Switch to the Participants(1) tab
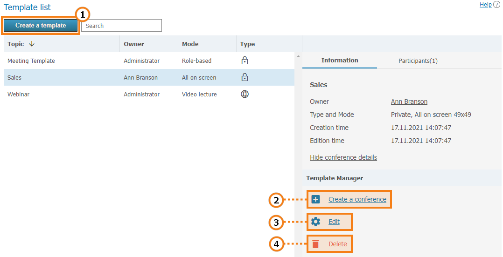This screenshot has width=503, height=257. [418, 61]
